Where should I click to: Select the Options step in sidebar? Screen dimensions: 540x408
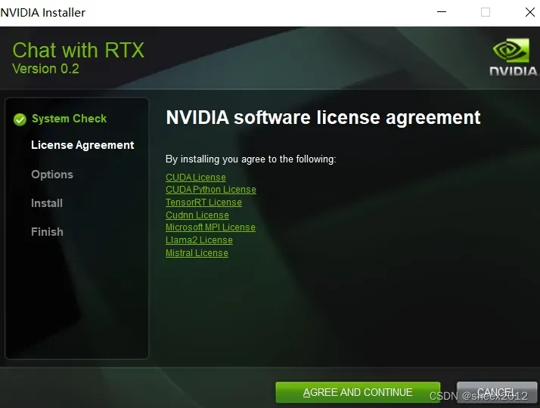(52, 175)
